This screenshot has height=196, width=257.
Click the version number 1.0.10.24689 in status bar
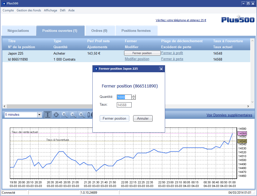click(x=89, y=193)
